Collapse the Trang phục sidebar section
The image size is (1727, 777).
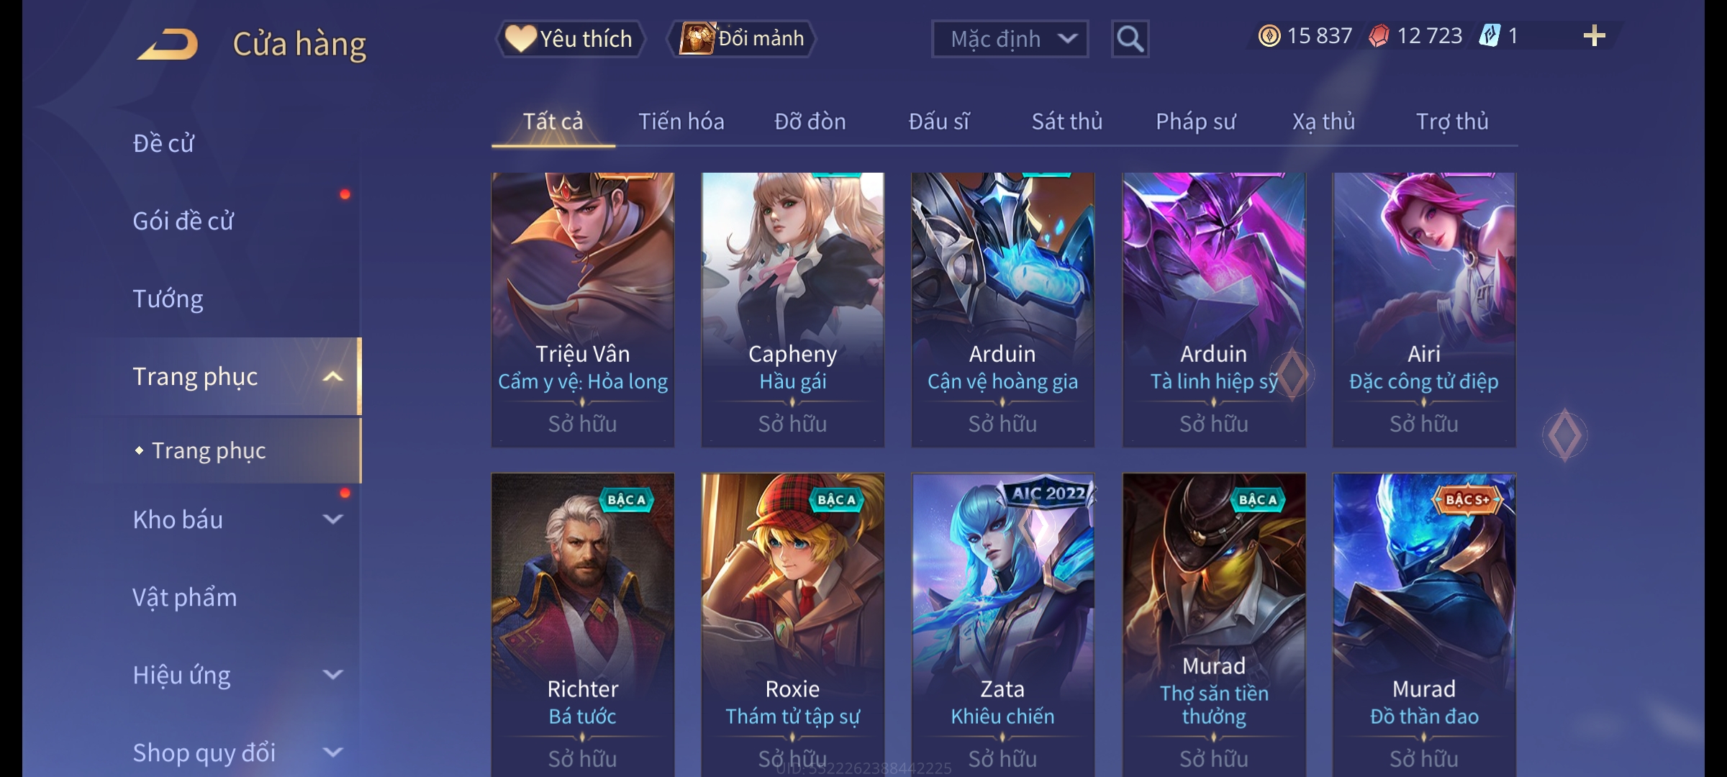pos(332,376)
